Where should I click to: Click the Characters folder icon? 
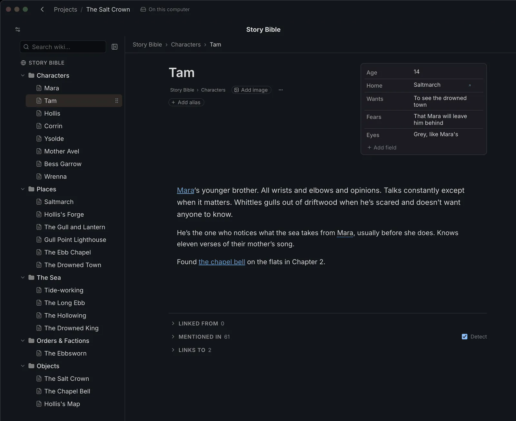31,75
